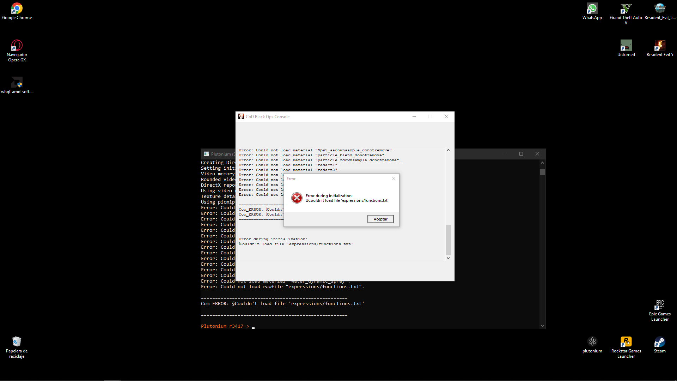Close the CoD Black Ops Console window
This screenshot has height=381, width=677.
[x=446, y=116]
